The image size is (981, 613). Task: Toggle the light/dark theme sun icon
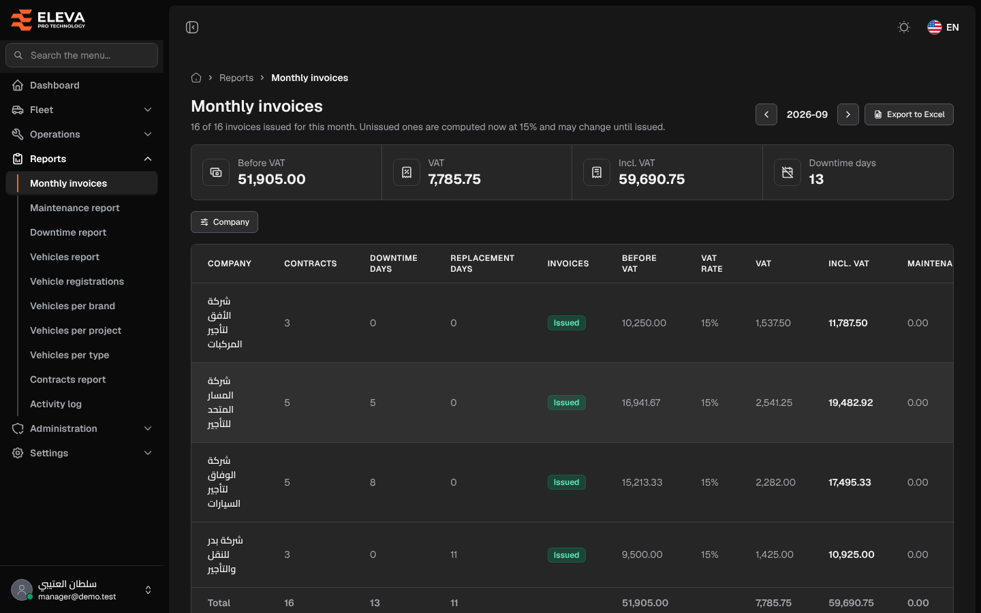pyautogui.click(x=904, y=27)
